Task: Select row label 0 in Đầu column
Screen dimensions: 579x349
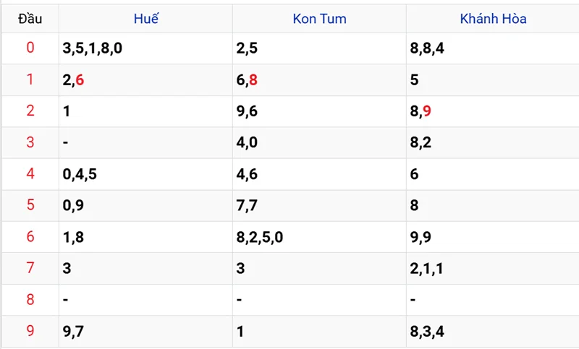Action: (x=30, y=49)
